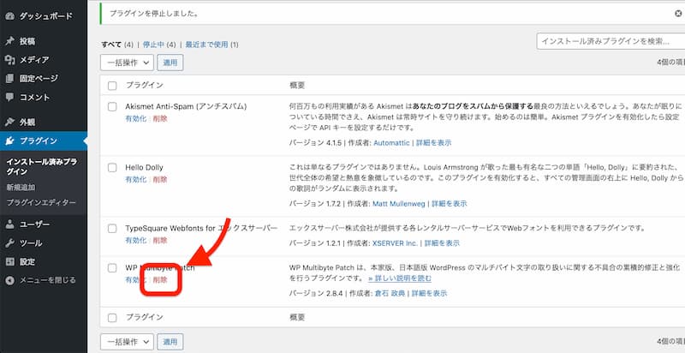
Task: Open the top 一括操作 bulk action dropdown
Action: tap(127, 63)
